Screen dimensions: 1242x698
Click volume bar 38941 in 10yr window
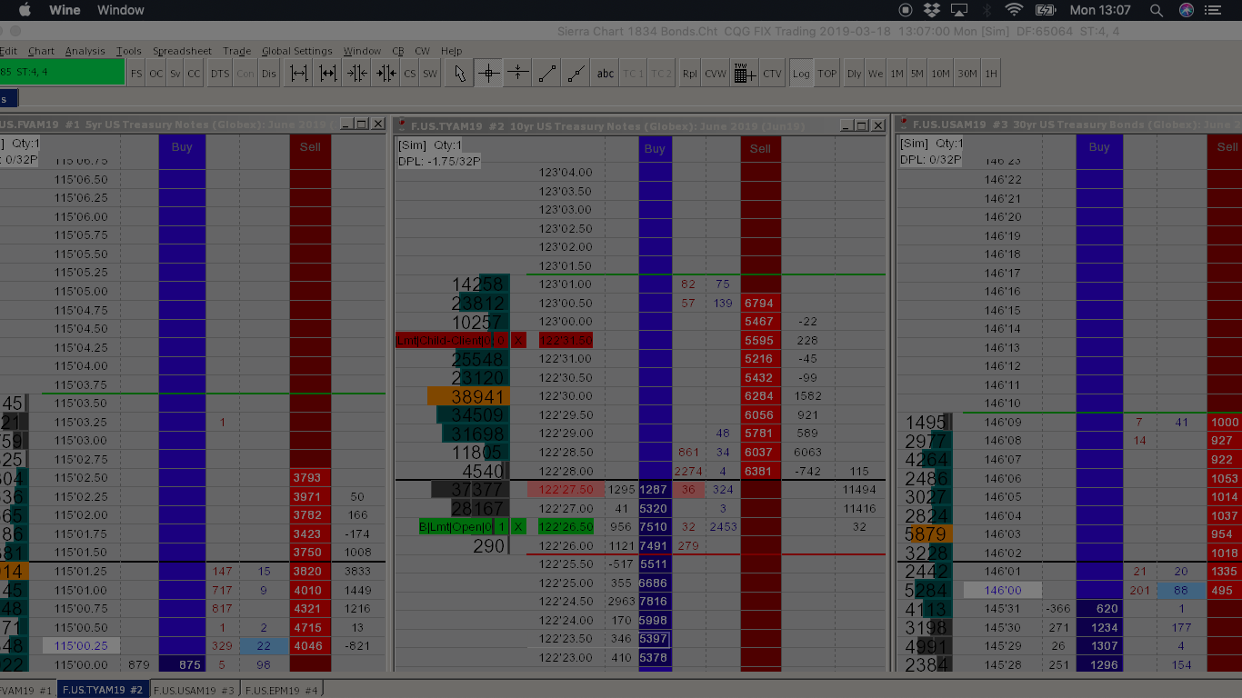click(468, 396)
